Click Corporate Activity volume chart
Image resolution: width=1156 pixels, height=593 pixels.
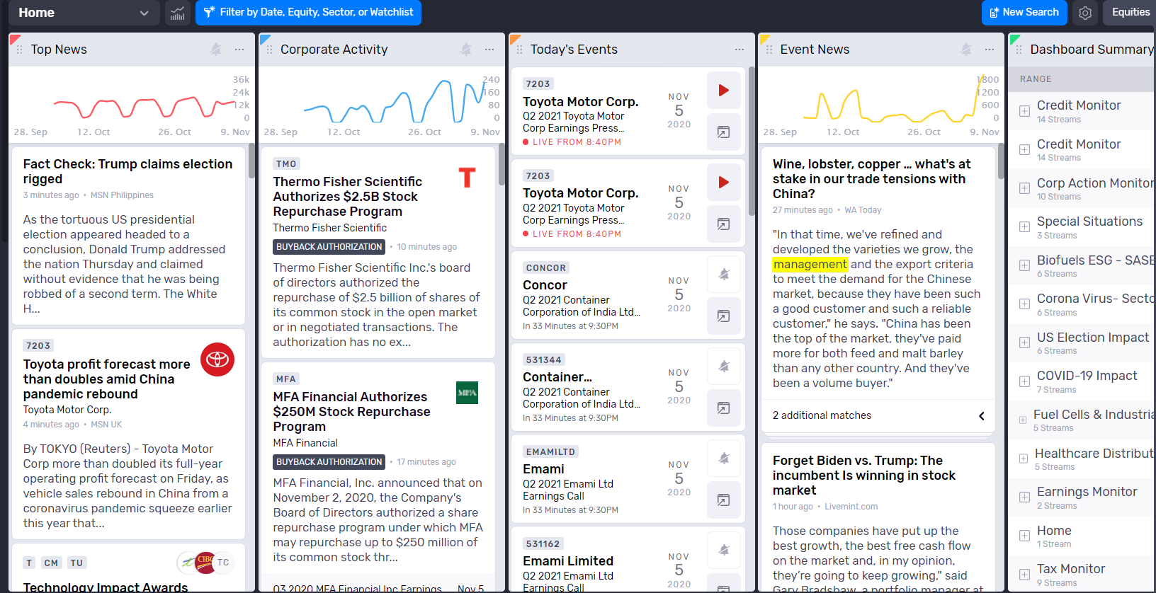click(x=381, y=105)
